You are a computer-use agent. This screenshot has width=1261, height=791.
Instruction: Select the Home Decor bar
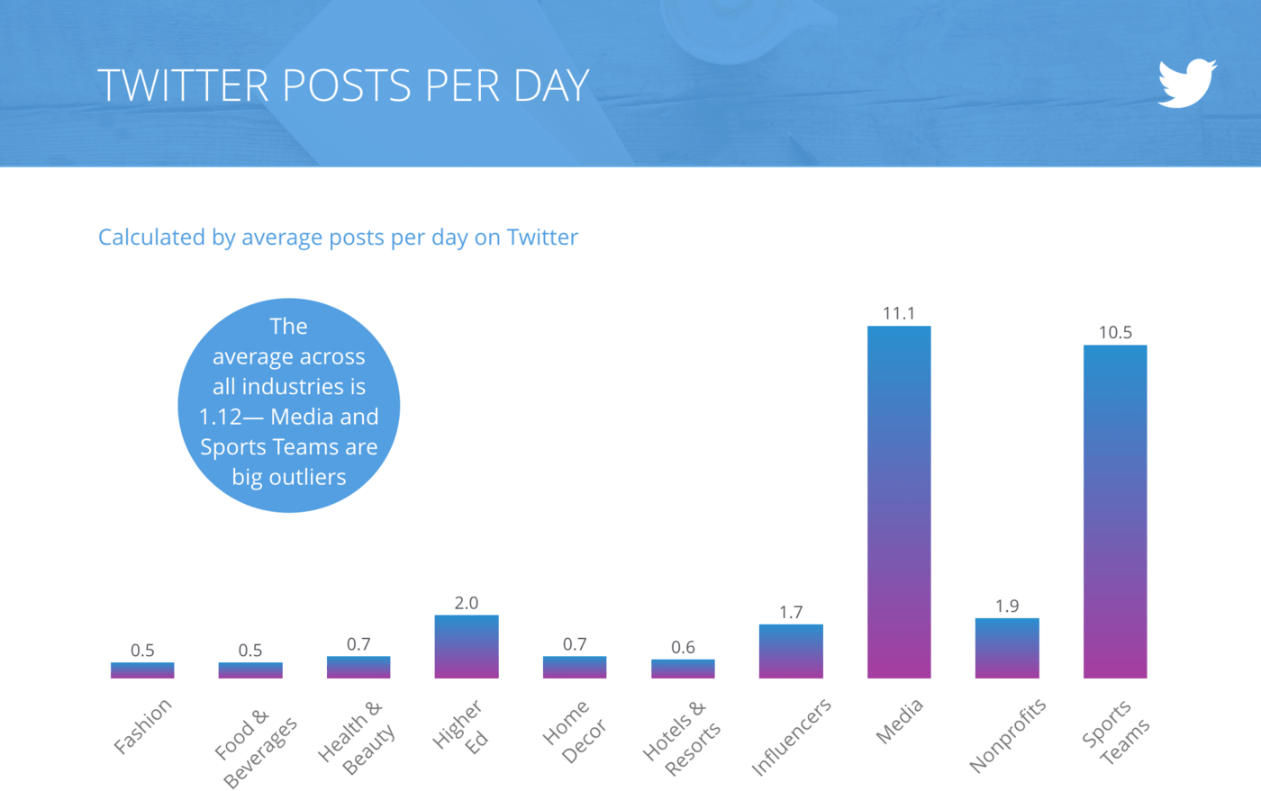[x=575, y=667]
